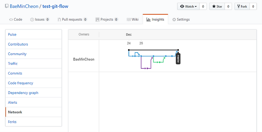Open the Issues tab

point(40,20)
